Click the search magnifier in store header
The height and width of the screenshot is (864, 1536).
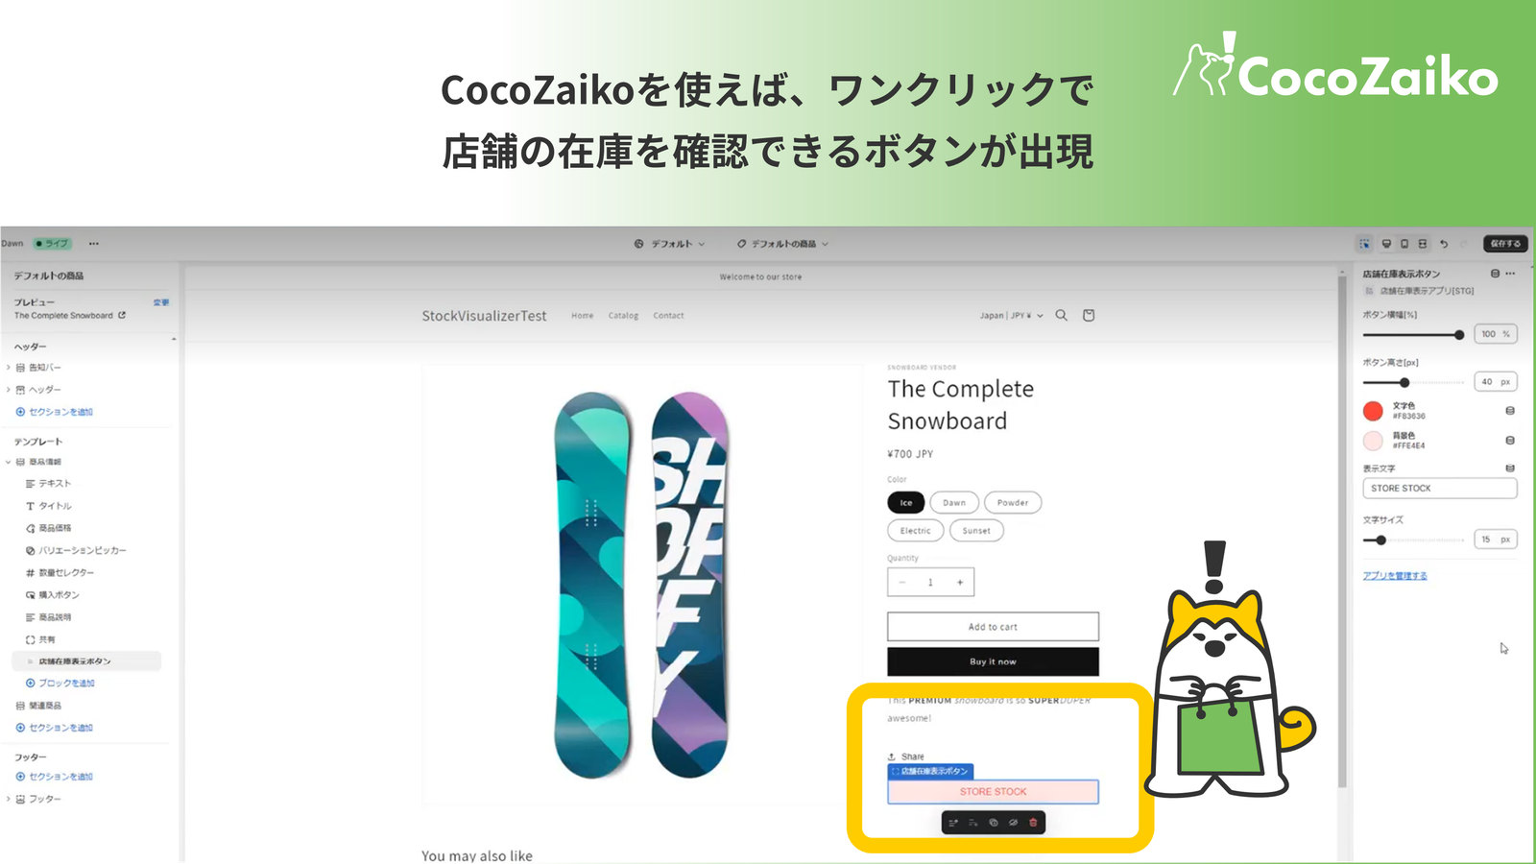coord(1061,315)
